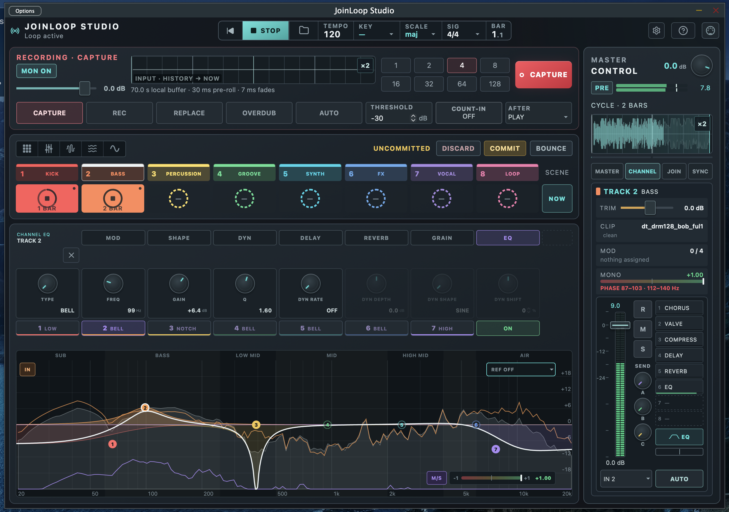Open the AFTER PLAY dropdown

tap(538, 113)
